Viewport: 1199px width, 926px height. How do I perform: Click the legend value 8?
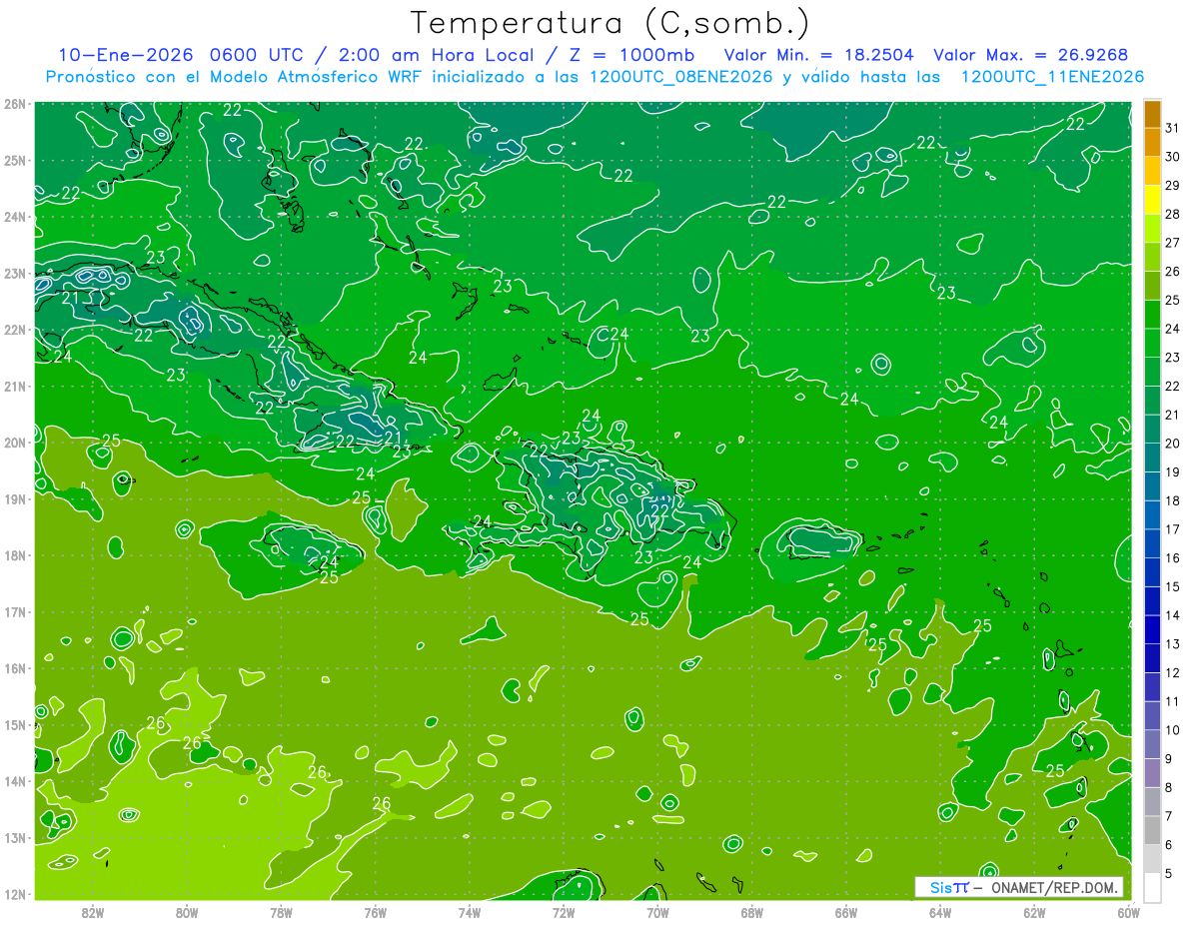[x=1169, y=787]
